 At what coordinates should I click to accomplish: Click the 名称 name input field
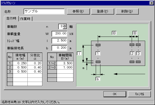(x=44, y=11)
